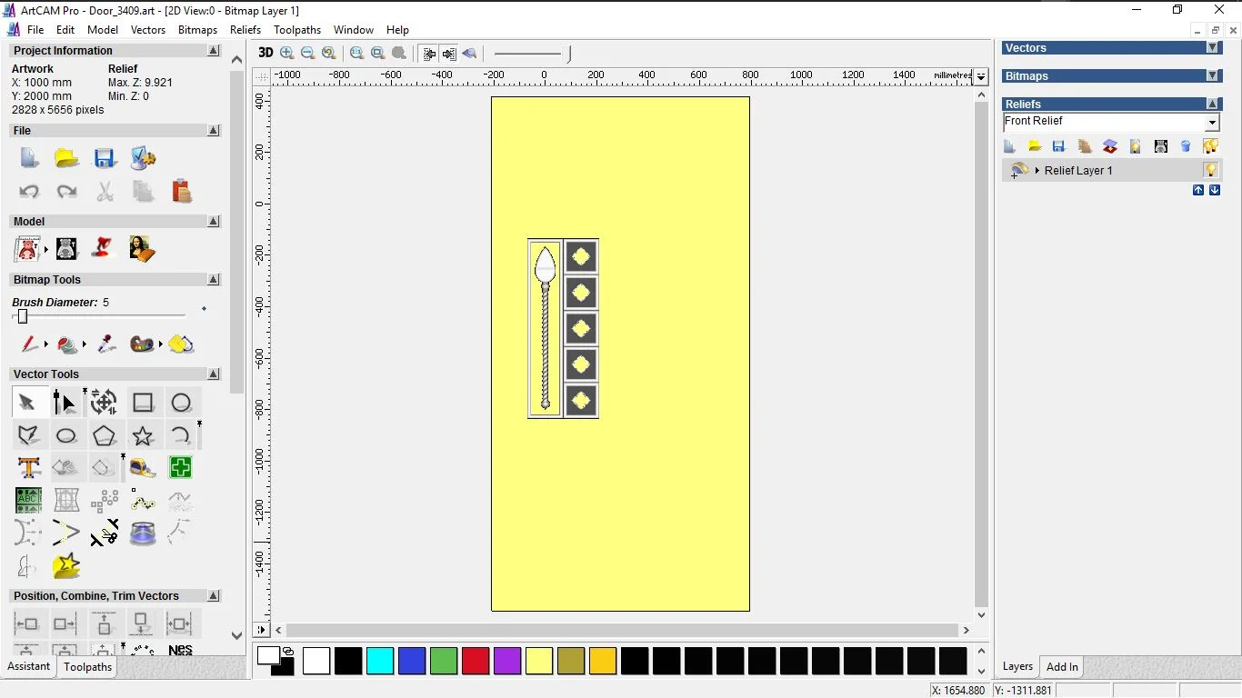
Task: Click the Relief Layer 1 entry
Action: pos(1077,171)
